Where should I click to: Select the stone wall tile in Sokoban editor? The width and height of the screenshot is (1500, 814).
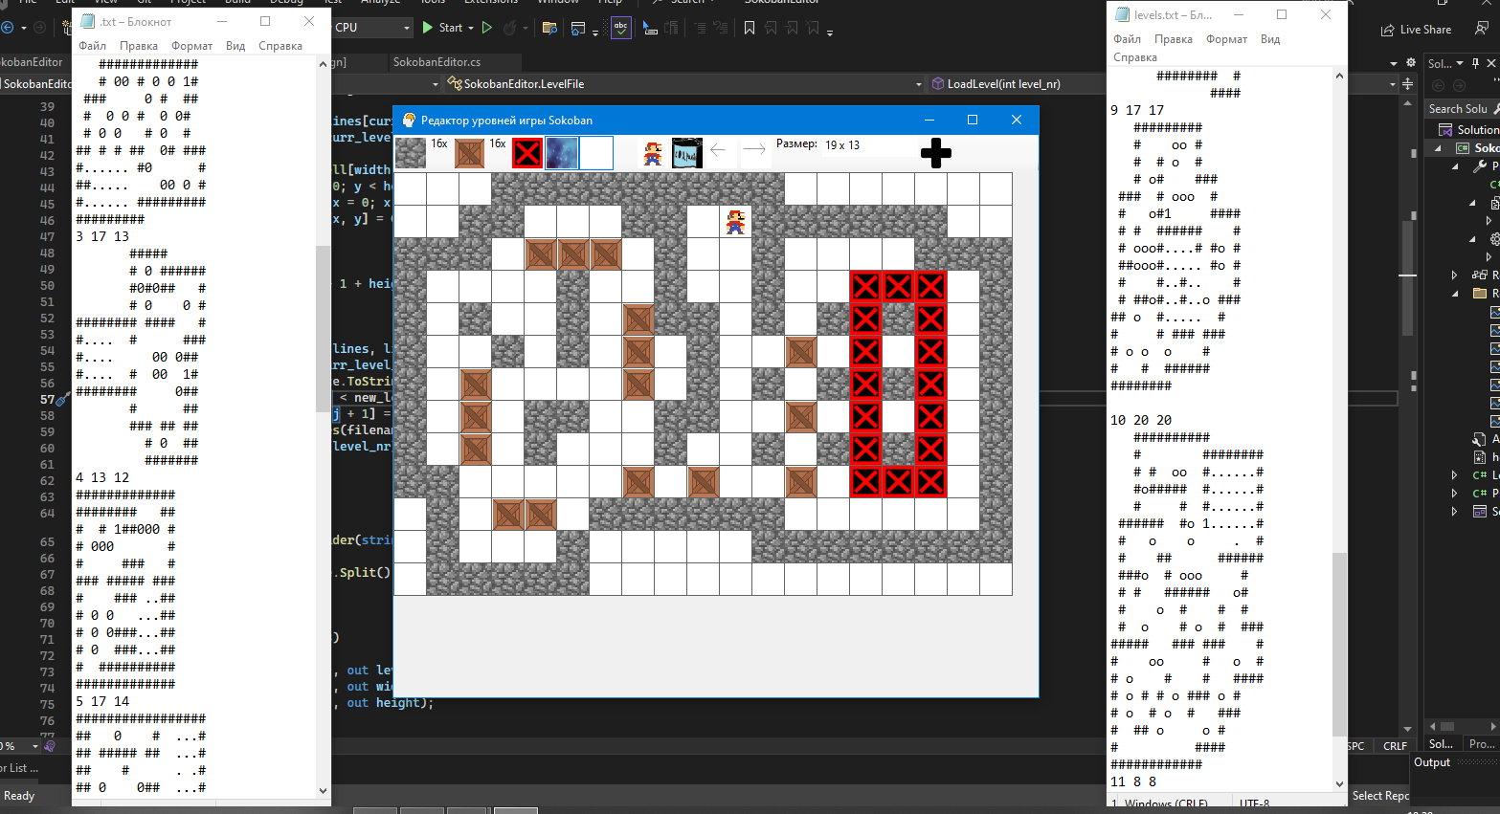pyautogui.click(x=411, y=153)
